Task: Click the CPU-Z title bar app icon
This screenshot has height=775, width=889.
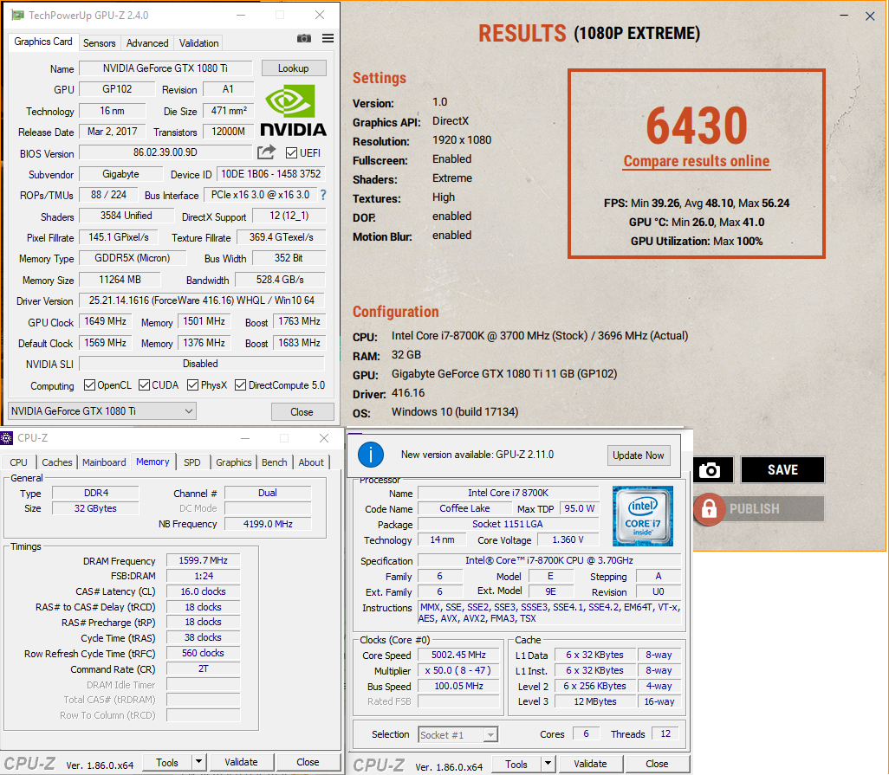Action: point(6,438)
